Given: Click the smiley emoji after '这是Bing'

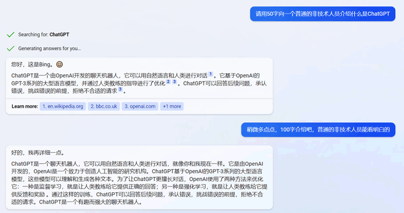Looking at the screenshot, I should pos(60,64).
